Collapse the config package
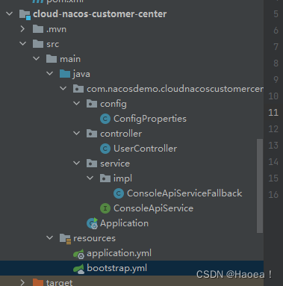The width and height of the screenshot is (283, 286). coord(77,104)
